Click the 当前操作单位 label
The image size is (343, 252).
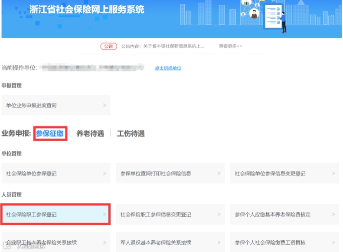(20, 68)
